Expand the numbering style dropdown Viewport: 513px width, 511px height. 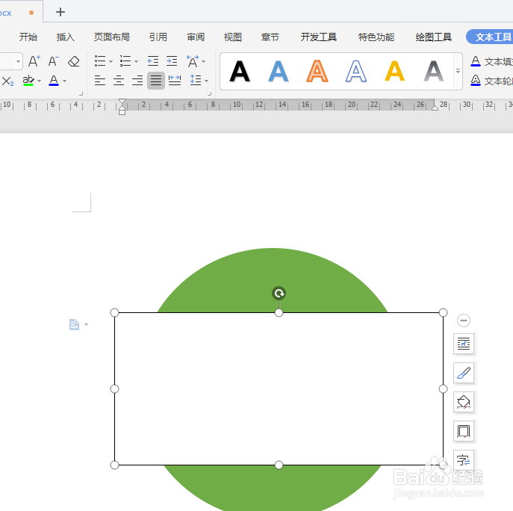point(136,61)
